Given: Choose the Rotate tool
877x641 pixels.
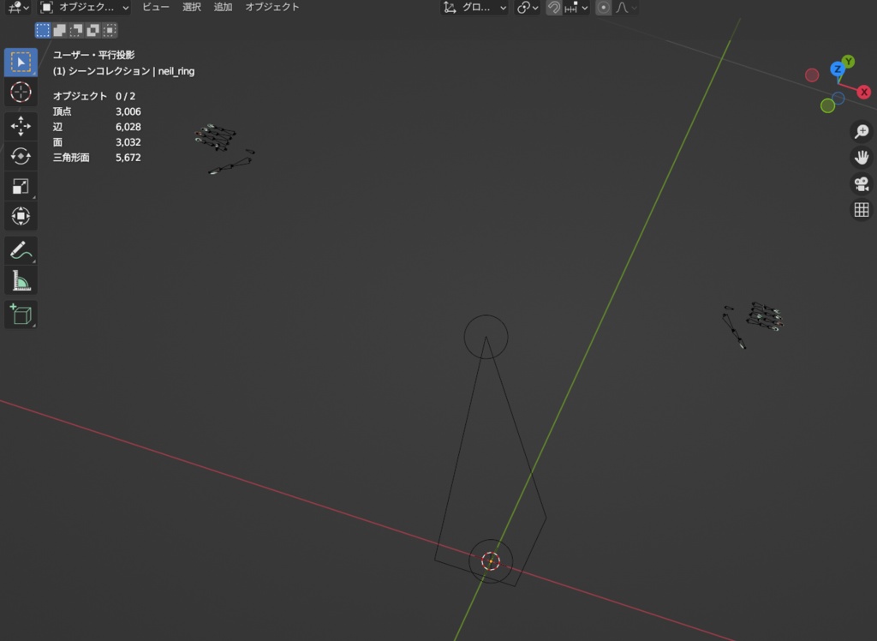Looking at the screenshot, I should pyautogui.click(x=21, y=156).
